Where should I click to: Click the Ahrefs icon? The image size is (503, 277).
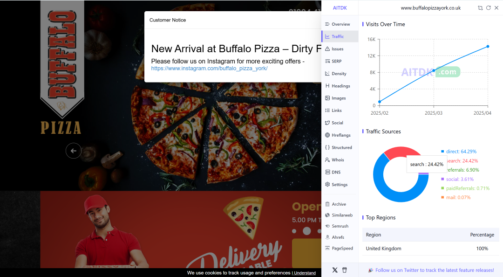click(x=327, y=237)
